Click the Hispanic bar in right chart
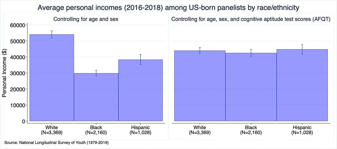The height and width of the screenshot is (149, 337). pos(302,85)
